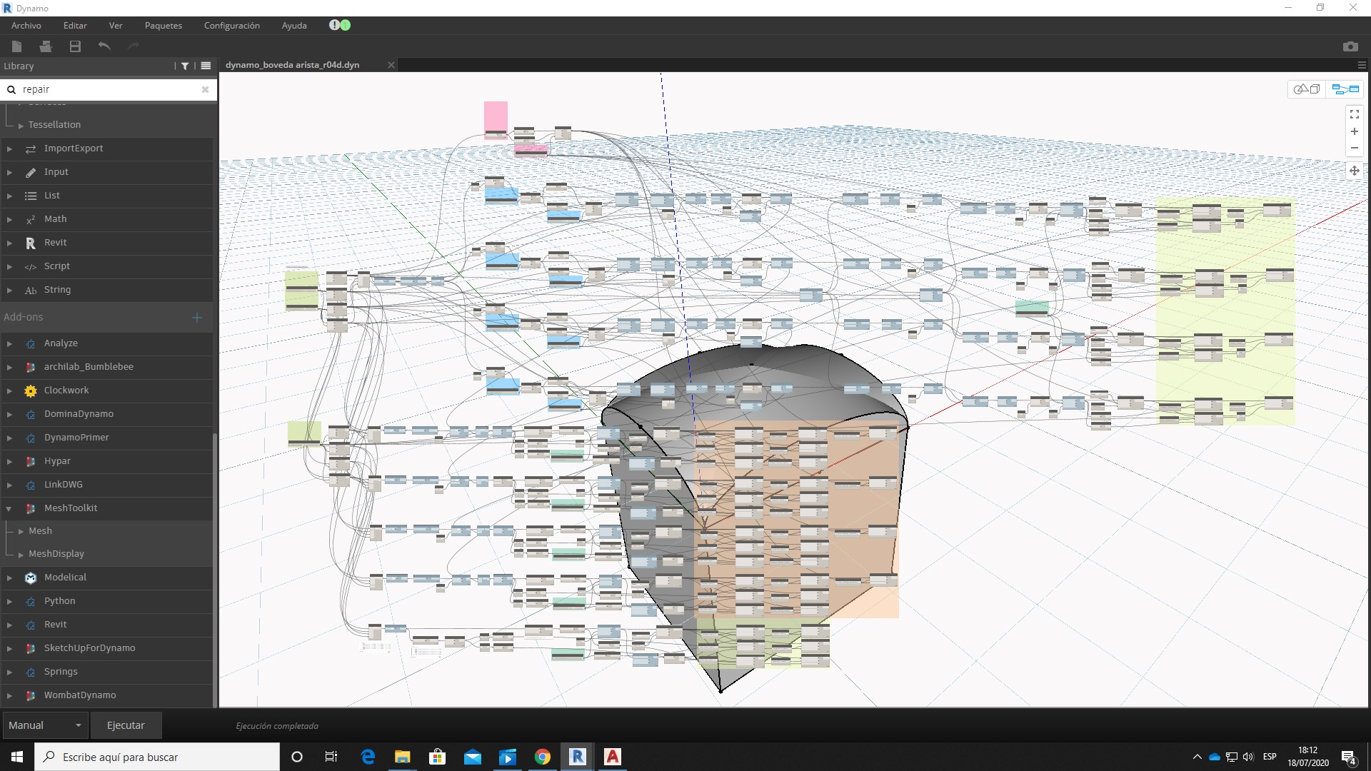The height and width of the screenshot is (771, 1371).
Task: Switch to 3D background preview navigation
Action: click(1307, 89)
